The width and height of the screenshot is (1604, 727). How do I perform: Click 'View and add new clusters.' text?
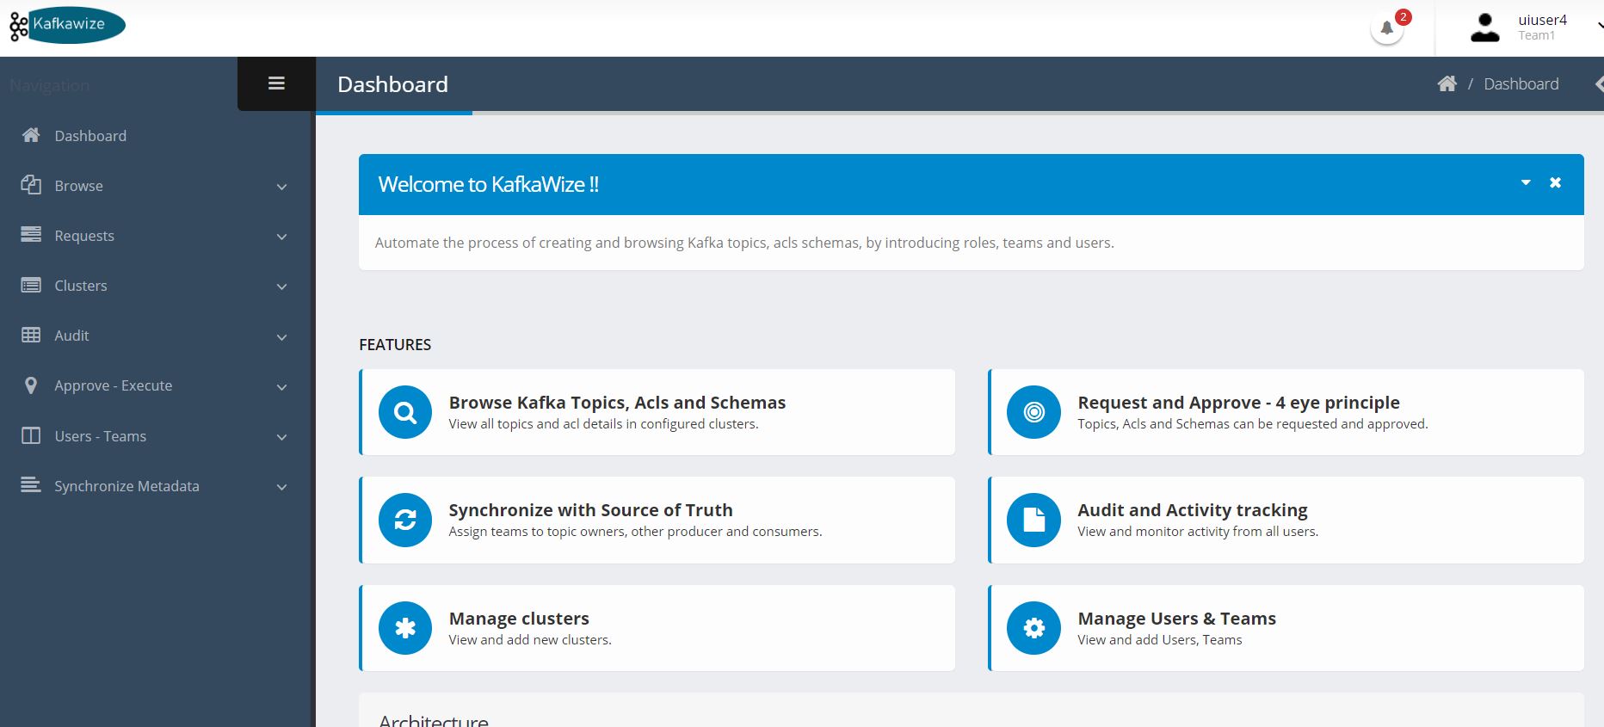click(x=530, y=640)
